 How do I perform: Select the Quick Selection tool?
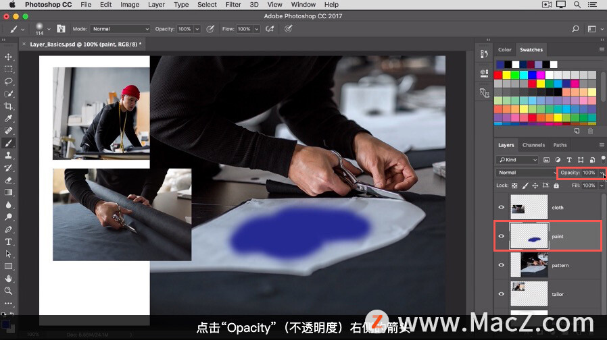tap(9, 94)
